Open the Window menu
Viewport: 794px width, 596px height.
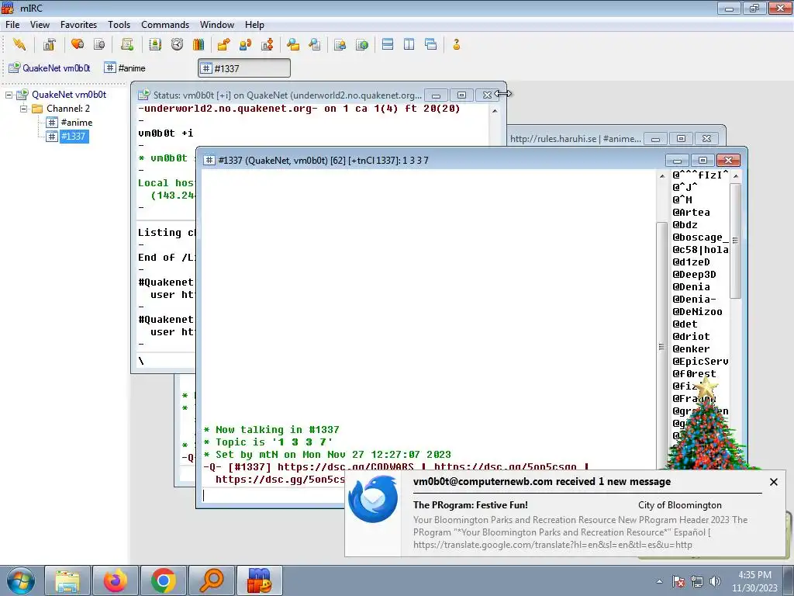coord(217,25)
